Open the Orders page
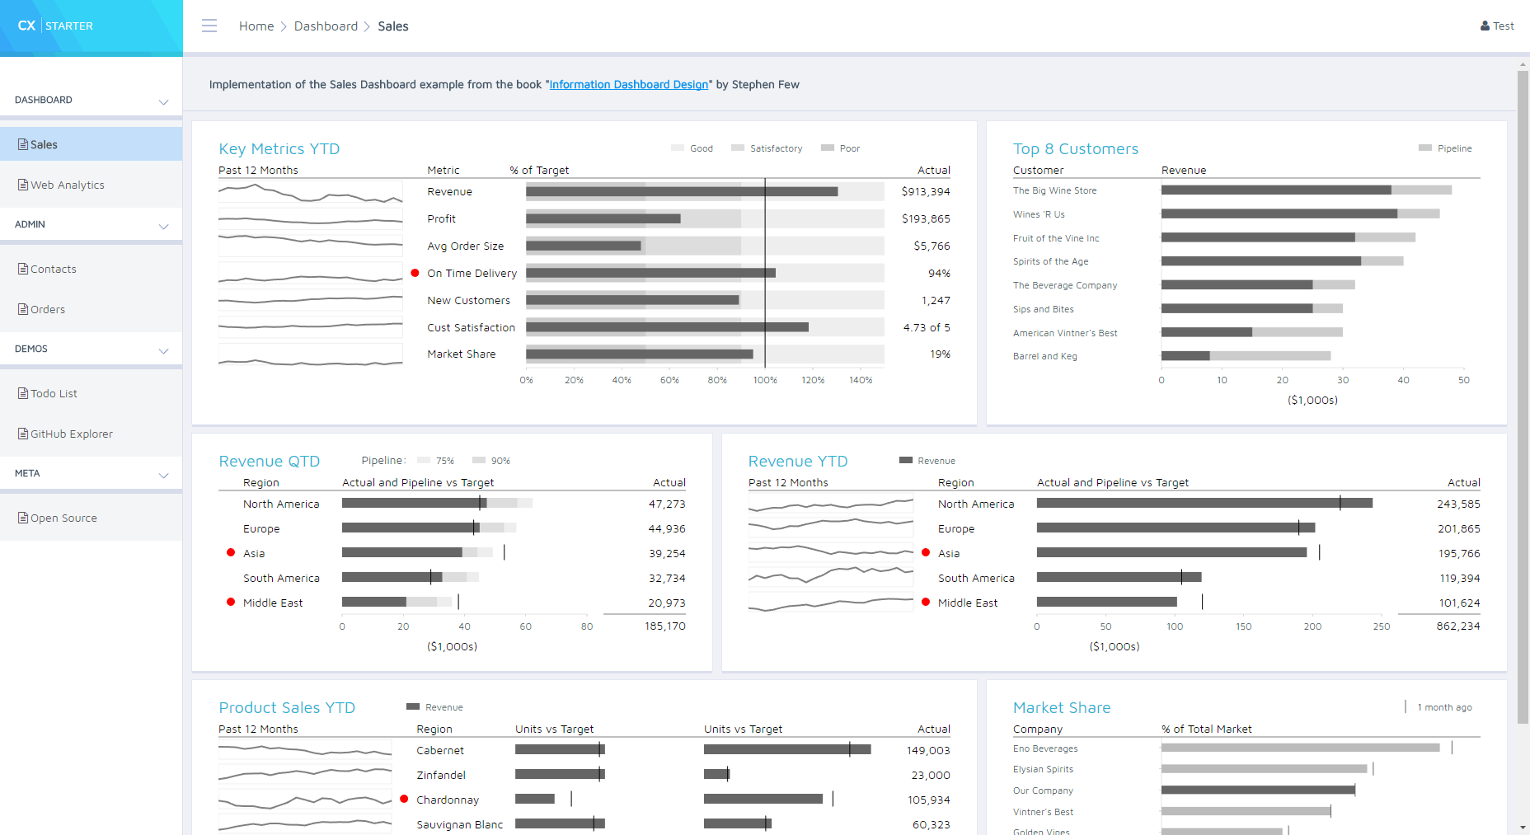 coord(91,309)
